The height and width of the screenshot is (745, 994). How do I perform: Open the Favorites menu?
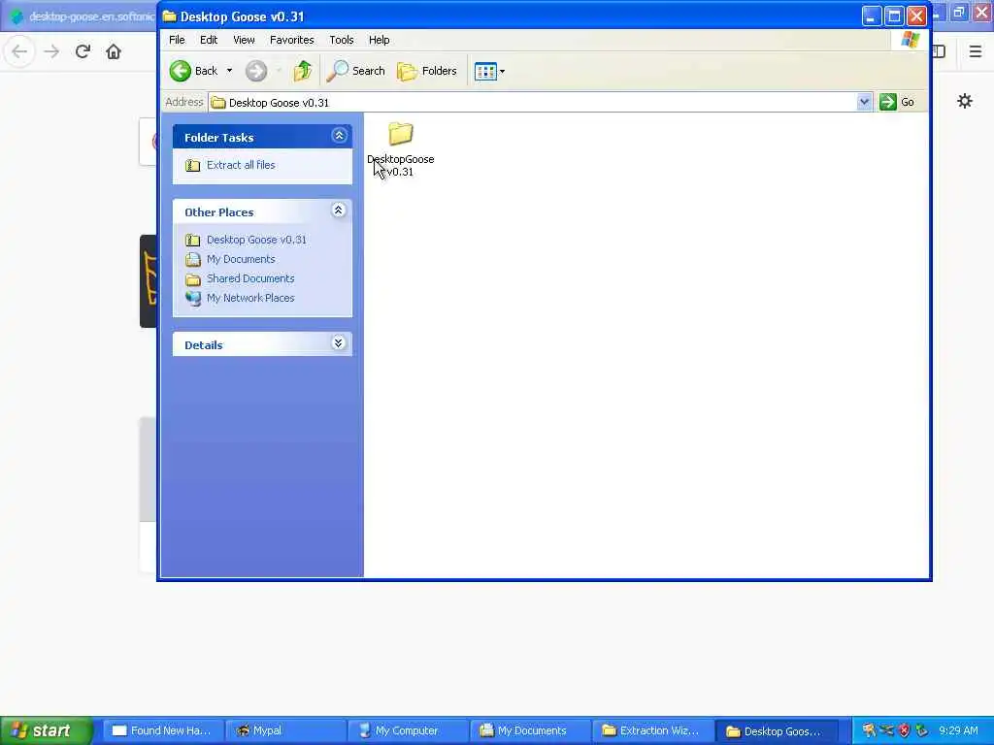[x=291, y=40]
